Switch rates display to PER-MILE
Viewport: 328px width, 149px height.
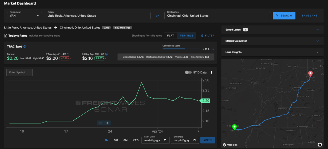[186, 36]
